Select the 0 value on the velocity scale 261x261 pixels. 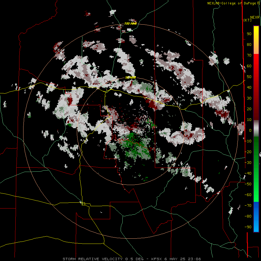pyautogui.click(x=250, y=130)
